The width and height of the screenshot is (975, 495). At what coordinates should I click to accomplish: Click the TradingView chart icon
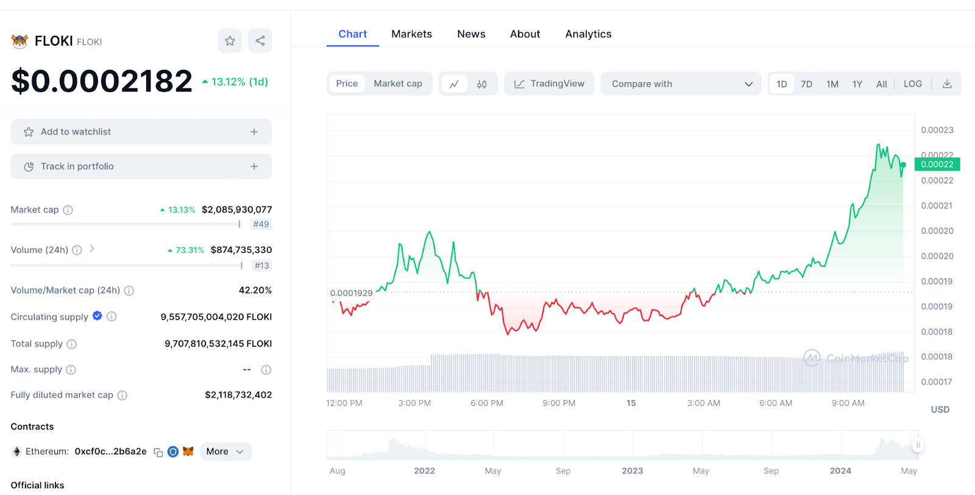(x=519, y=84)
